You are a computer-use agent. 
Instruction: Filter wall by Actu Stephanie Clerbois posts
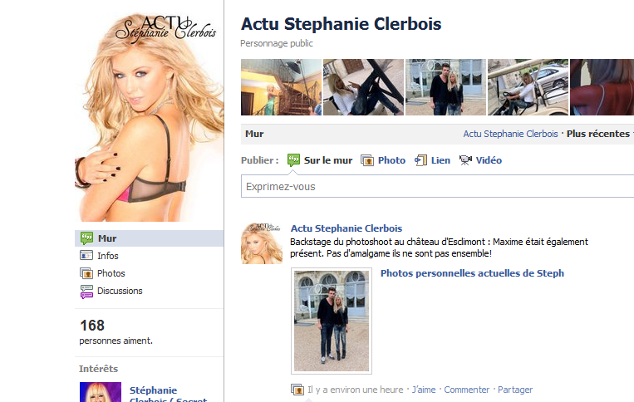point(510,134)
